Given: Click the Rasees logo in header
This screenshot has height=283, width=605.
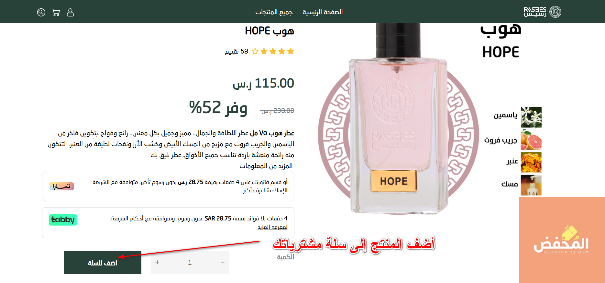Looking at the screenshot, I should point(543,12).
